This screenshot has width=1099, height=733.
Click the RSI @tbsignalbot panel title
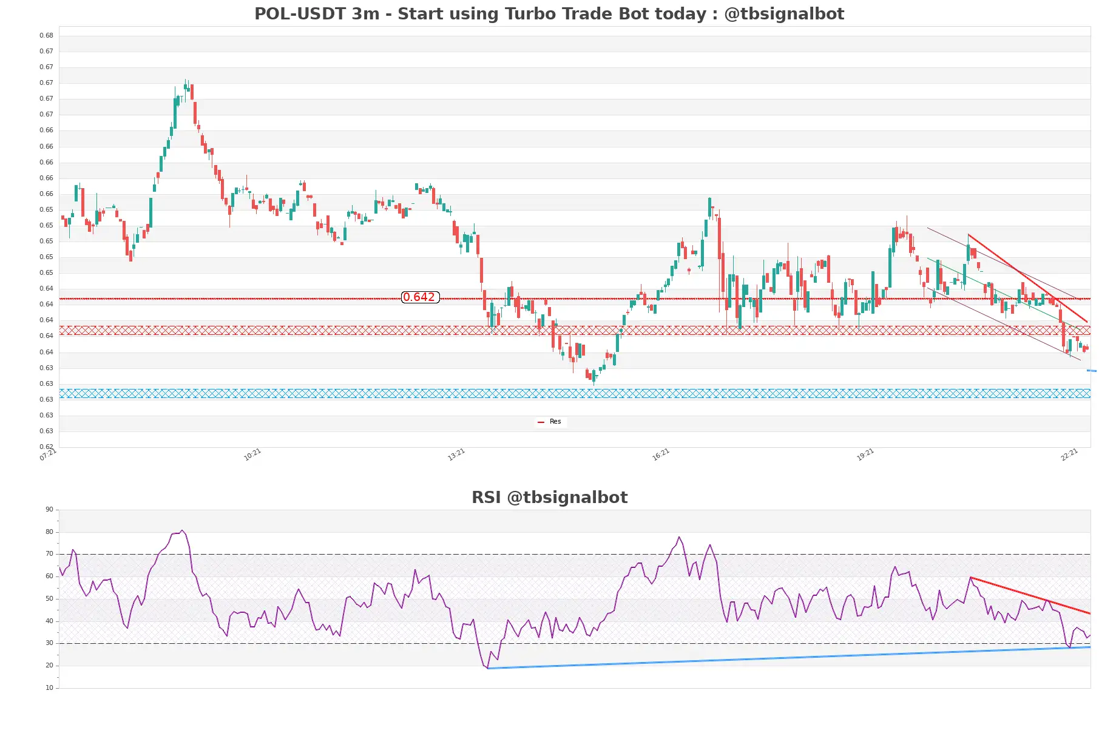(x=549, y=498)
